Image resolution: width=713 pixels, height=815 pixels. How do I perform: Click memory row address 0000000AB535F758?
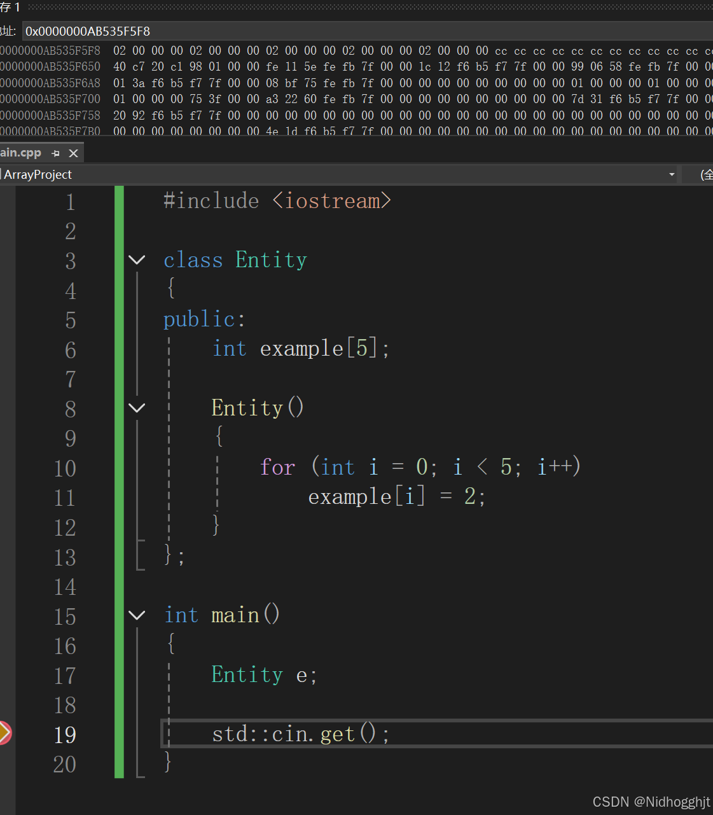[50, 115]
